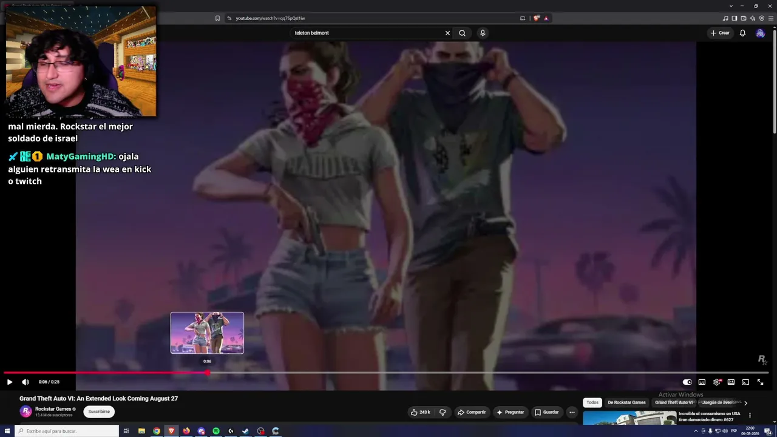Click the recommended video thumbnail in the sidebar
This screenshot has height=437, width=777.
629,418
